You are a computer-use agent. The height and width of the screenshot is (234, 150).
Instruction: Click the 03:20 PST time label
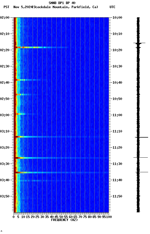tap(5, 148)
